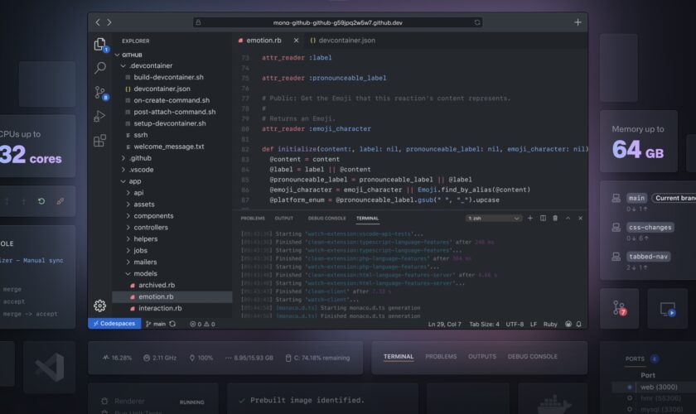Kill terminal with the trash icon
The image size is (696, 414).
pos(555,219)
